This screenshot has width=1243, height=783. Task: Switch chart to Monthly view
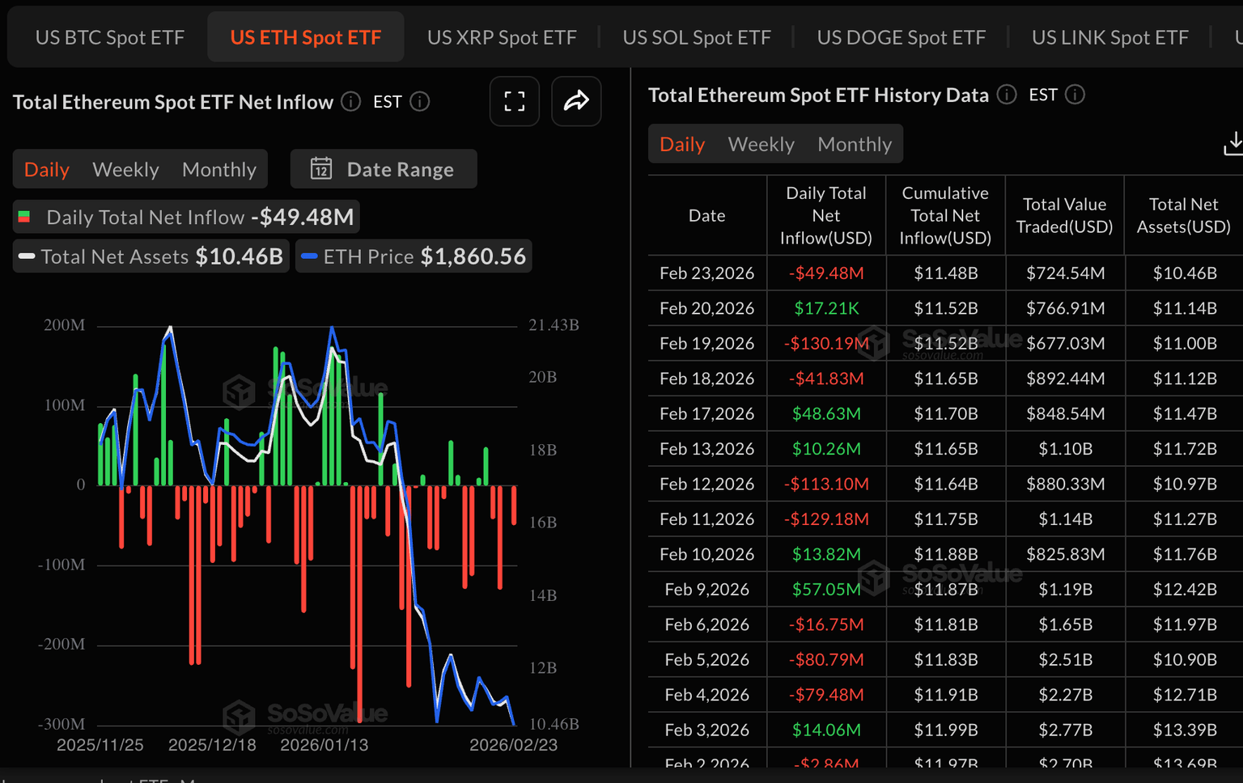click(218, 169)
